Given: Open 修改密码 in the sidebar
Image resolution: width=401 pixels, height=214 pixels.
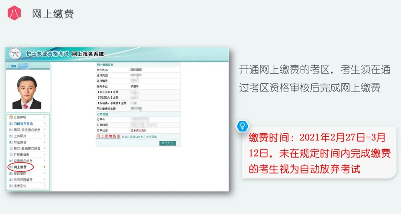Looking at the screenshot, I should coord(20,173).
